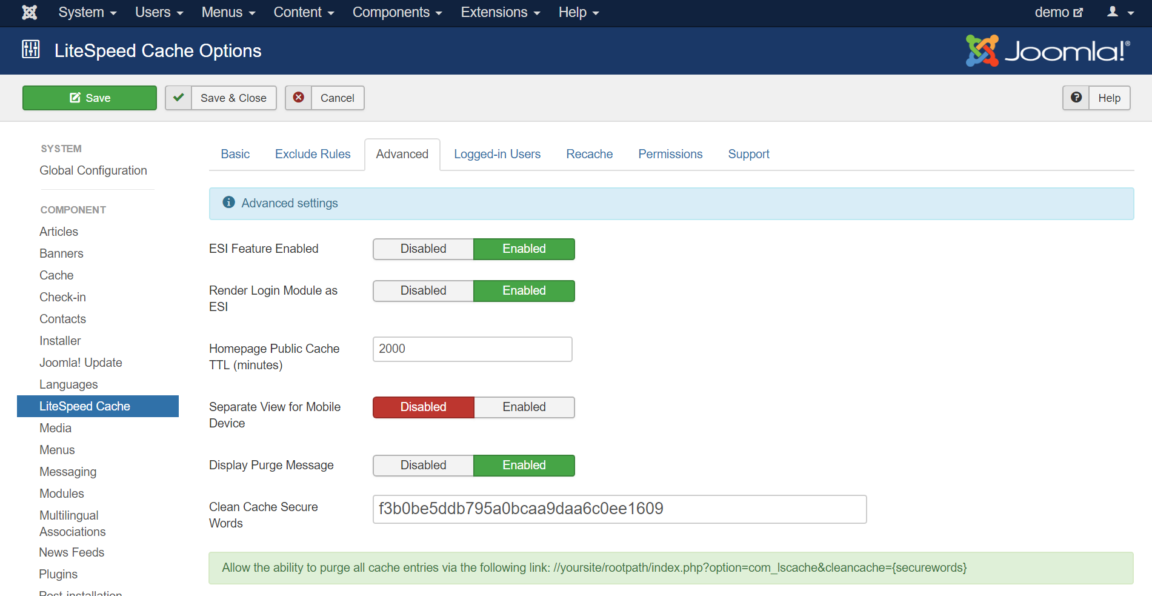Open Contacts in sidebar
Viewport: 1152px width, 596px height.
click(62, 319)
